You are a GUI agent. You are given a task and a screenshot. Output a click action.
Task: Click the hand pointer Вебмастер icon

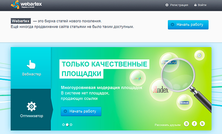(31, 65)
